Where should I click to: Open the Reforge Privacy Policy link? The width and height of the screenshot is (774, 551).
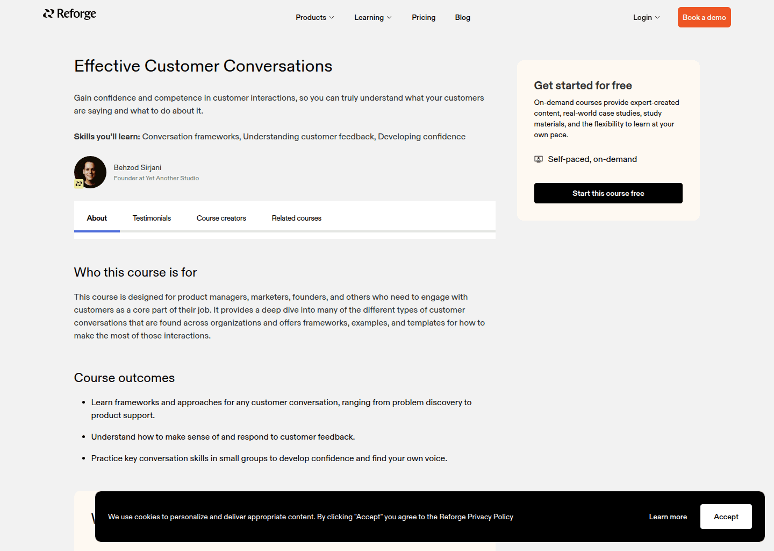(476, 517)
